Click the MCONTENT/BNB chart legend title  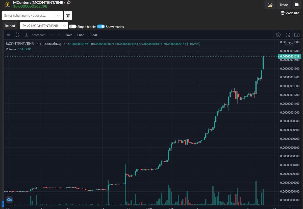tap(20, 44)
